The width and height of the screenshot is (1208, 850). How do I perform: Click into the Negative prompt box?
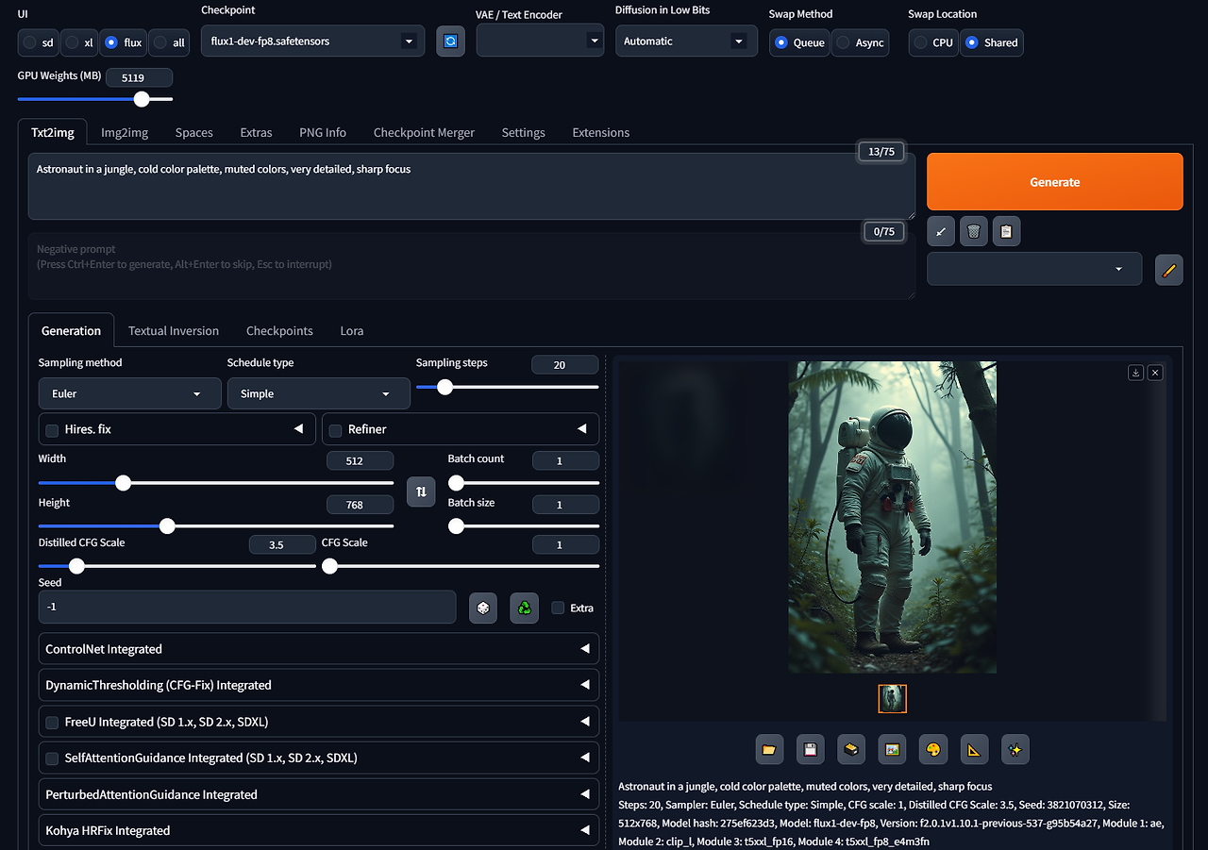pos(472,266)
